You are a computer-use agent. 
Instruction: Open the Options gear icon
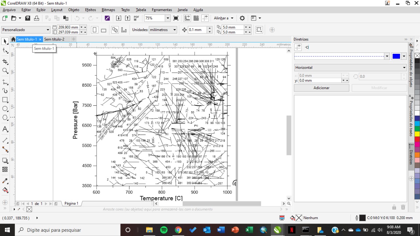pos(242,18)
